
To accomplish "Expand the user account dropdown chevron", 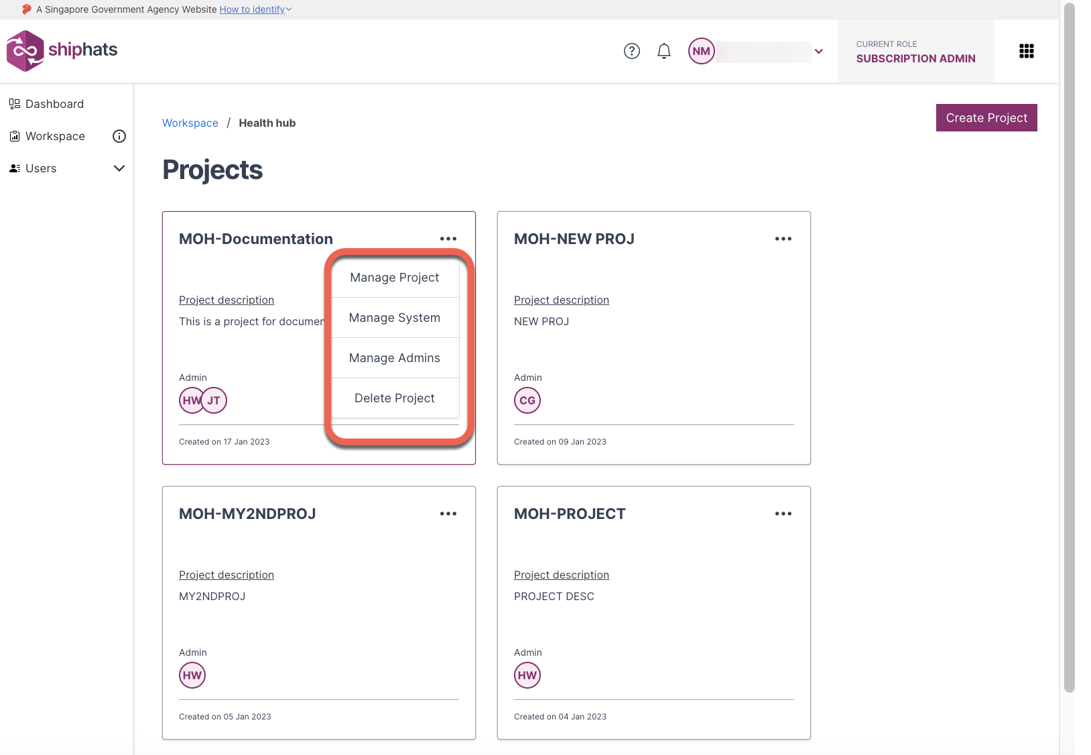I will point(819,51).
